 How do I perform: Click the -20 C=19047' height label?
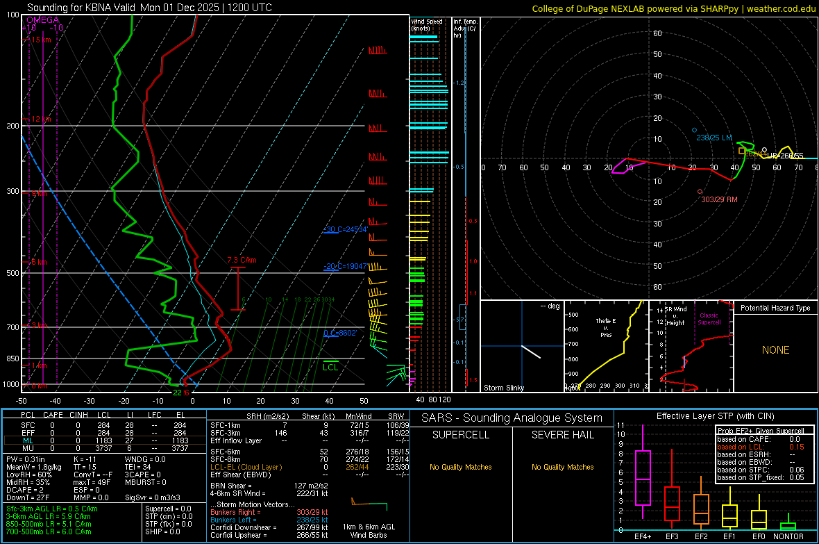tap(345, 266)
